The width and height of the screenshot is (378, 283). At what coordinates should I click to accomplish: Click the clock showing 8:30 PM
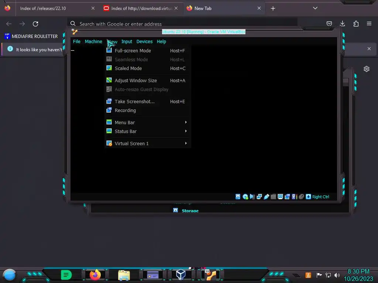(358, 272)
